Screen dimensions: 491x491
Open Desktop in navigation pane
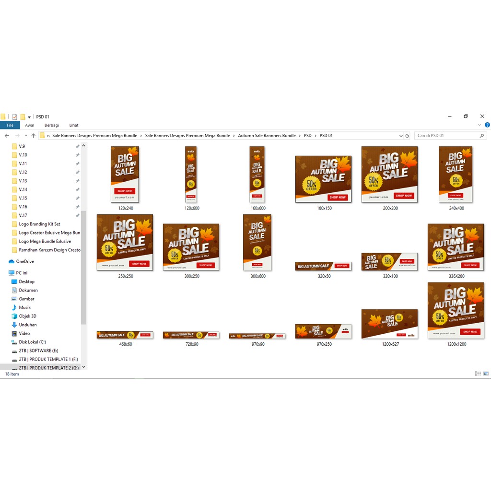pos(27,282)
